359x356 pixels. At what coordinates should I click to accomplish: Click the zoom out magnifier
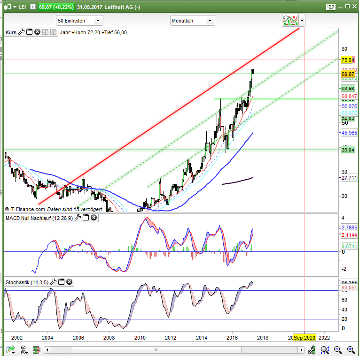tap(338, 349)
